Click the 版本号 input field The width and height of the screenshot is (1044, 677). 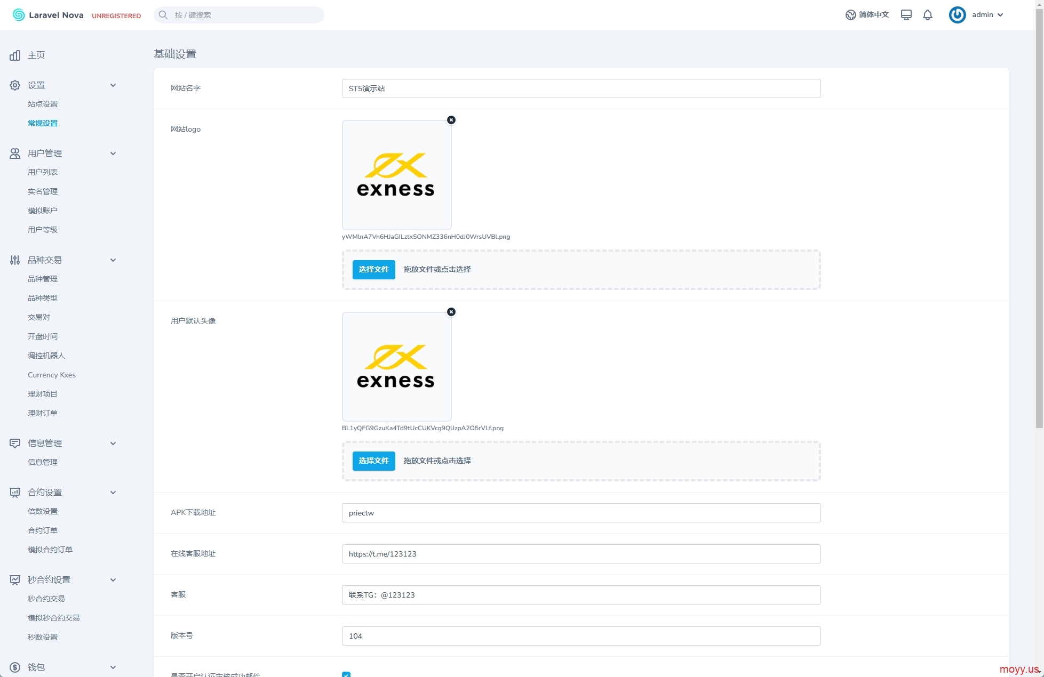(x=581, y=636)
